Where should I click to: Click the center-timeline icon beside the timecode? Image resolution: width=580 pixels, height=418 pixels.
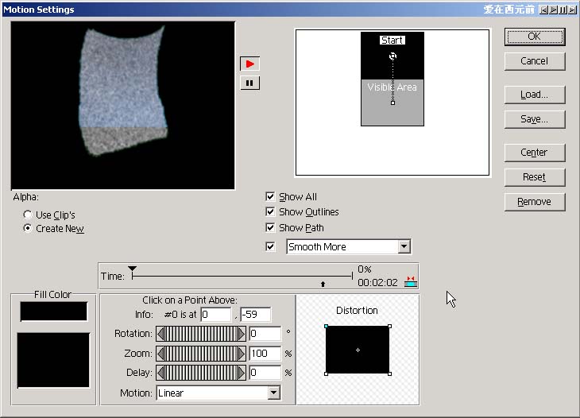tap(411, 282)
